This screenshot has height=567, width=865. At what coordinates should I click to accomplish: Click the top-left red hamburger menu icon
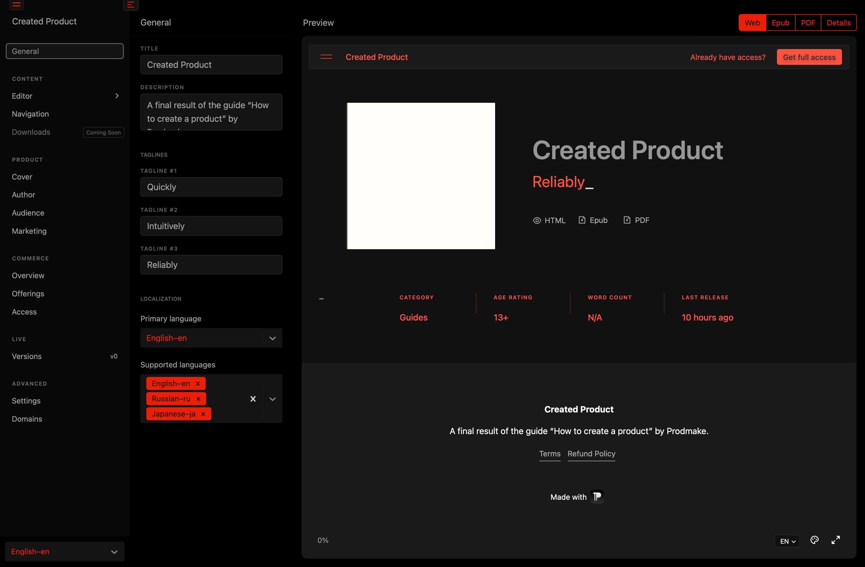(x=16, y=4)
